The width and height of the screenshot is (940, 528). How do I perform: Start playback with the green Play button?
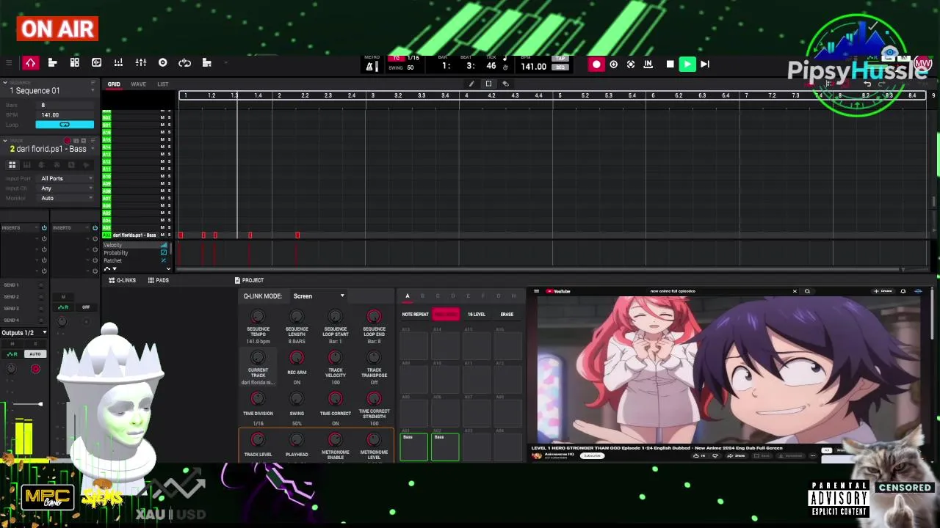coord(687,65)
